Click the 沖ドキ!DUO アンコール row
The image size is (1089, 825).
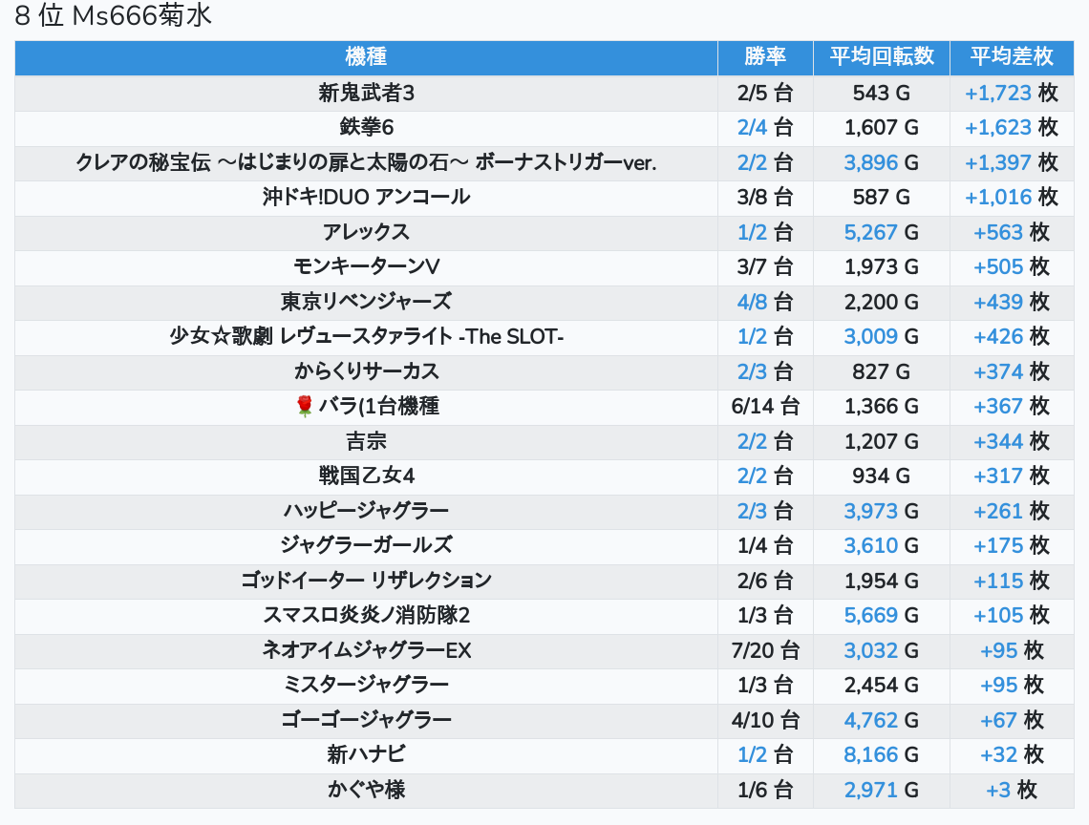click(x=366, y=198)
